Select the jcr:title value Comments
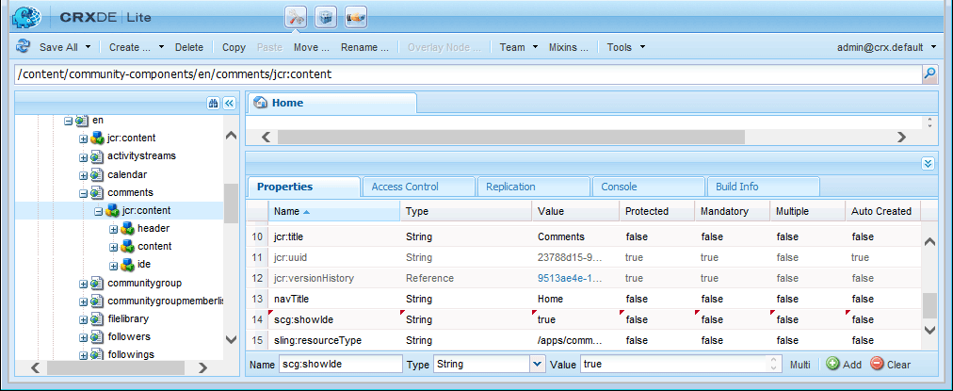 pos(561,236)
